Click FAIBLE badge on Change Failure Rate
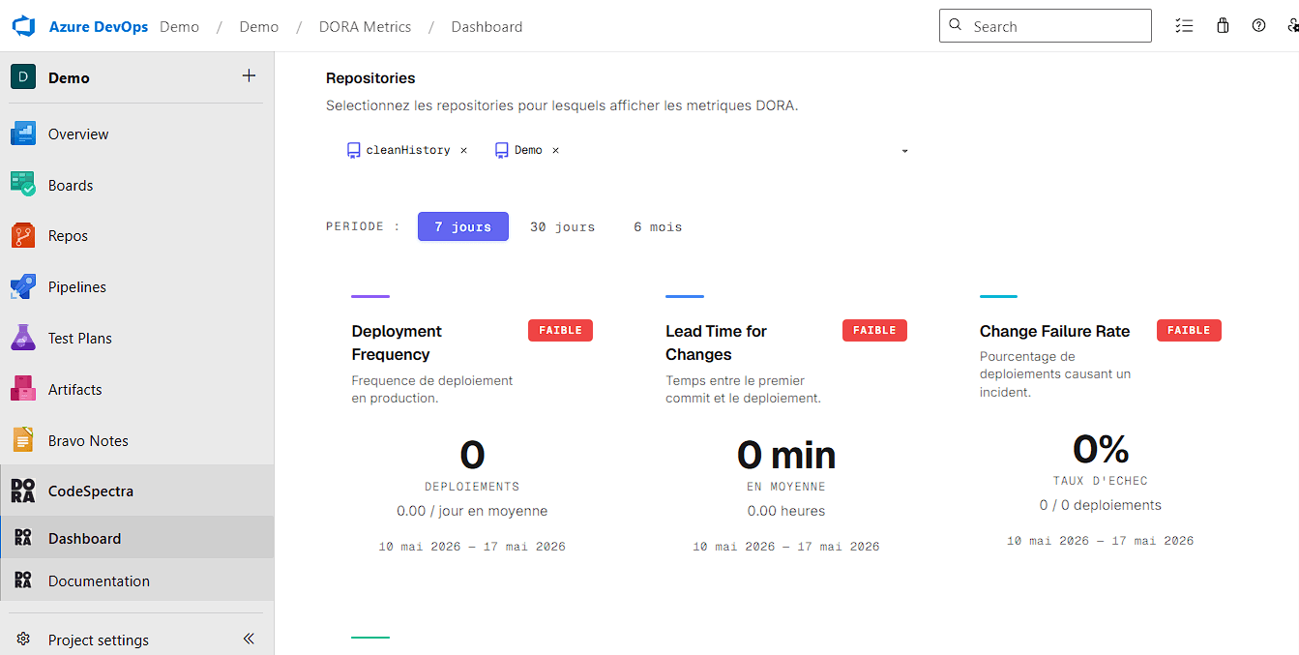The width and height of the screenshot is (1299, 655). [x=1189, y=330]
